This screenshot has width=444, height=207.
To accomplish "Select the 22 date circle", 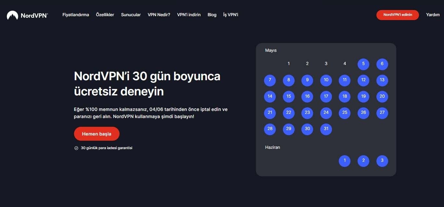I will [x=289, y=113].
